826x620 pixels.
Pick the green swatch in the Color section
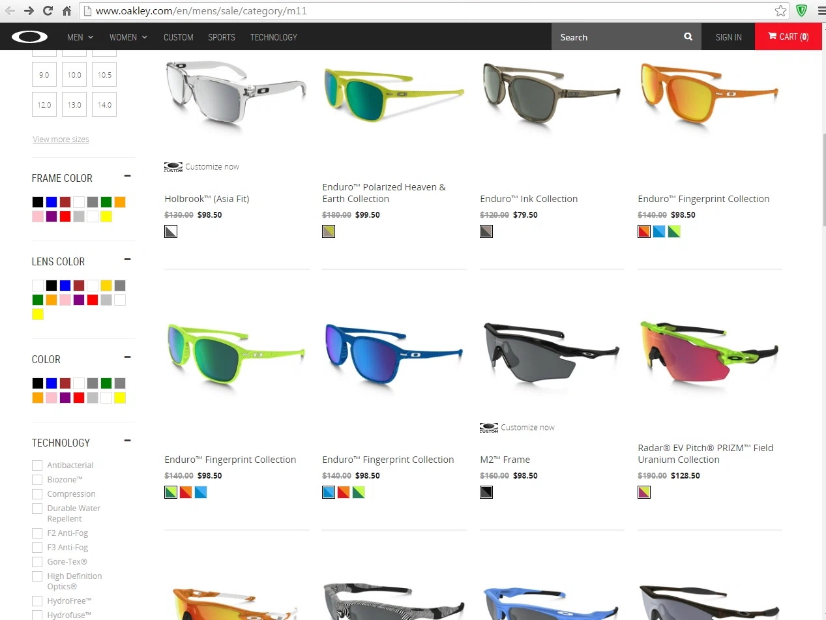[x=106, y=383]
